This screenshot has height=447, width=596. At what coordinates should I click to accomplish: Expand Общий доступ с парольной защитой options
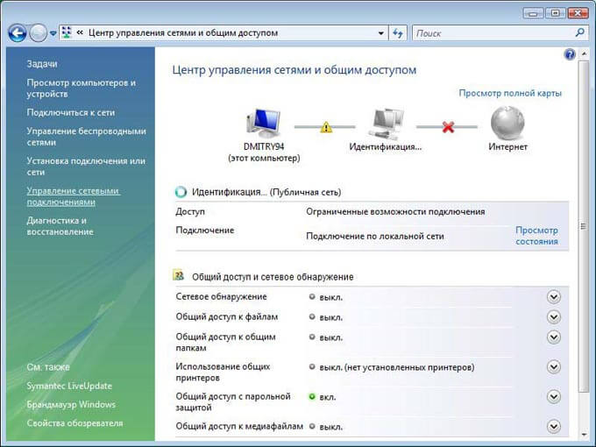click(553, 397)
